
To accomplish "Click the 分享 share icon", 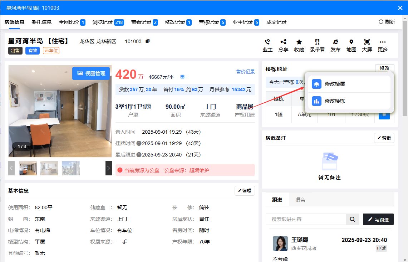I will coord(283,42).
